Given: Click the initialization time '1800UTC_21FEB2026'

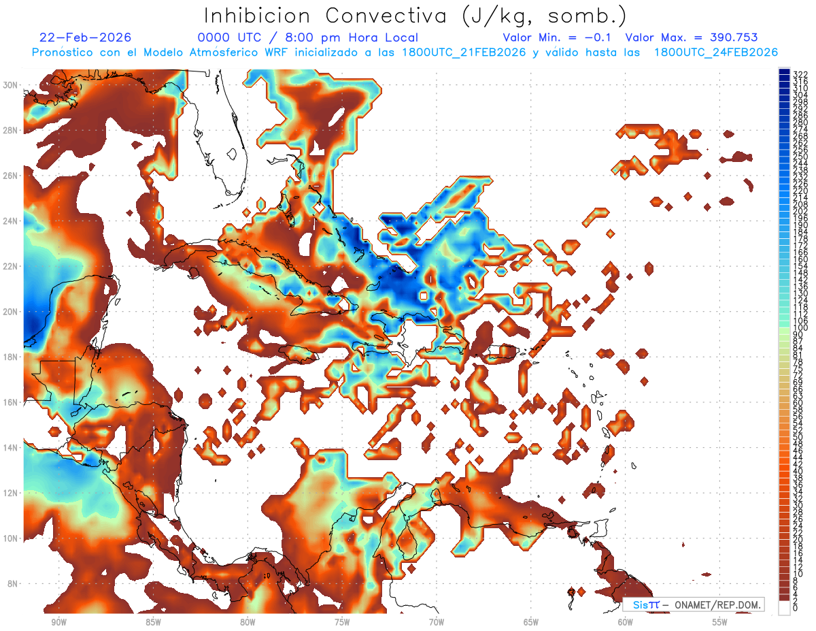Looking at the screenshot, I should (x=464, y=52).
